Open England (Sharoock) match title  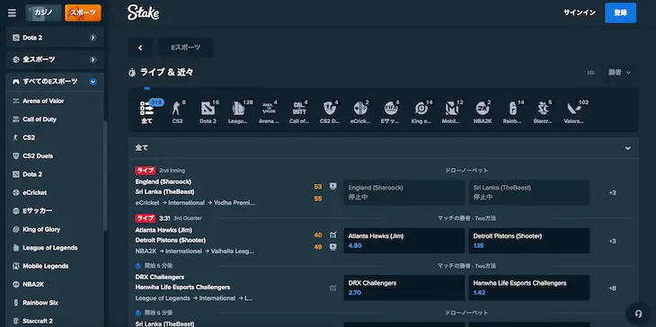[164, 181]
